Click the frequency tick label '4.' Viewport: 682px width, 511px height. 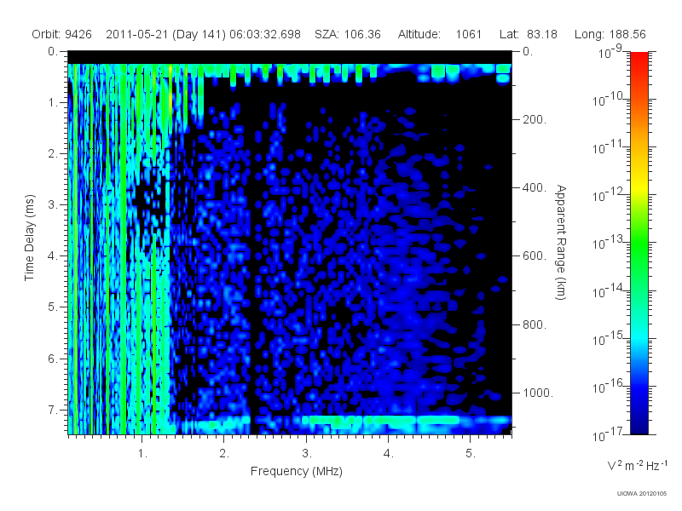tap(389, 454)
